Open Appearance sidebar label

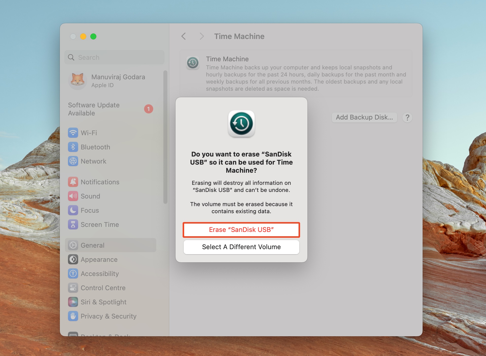99,260
